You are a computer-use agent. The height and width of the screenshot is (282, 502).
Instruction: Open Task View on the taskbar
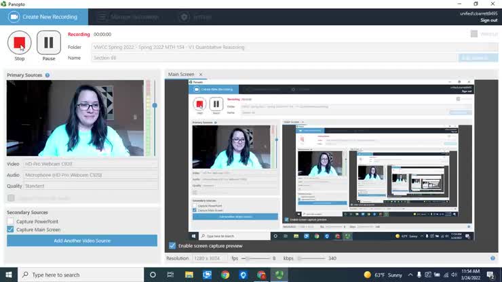tap(170, 275)
